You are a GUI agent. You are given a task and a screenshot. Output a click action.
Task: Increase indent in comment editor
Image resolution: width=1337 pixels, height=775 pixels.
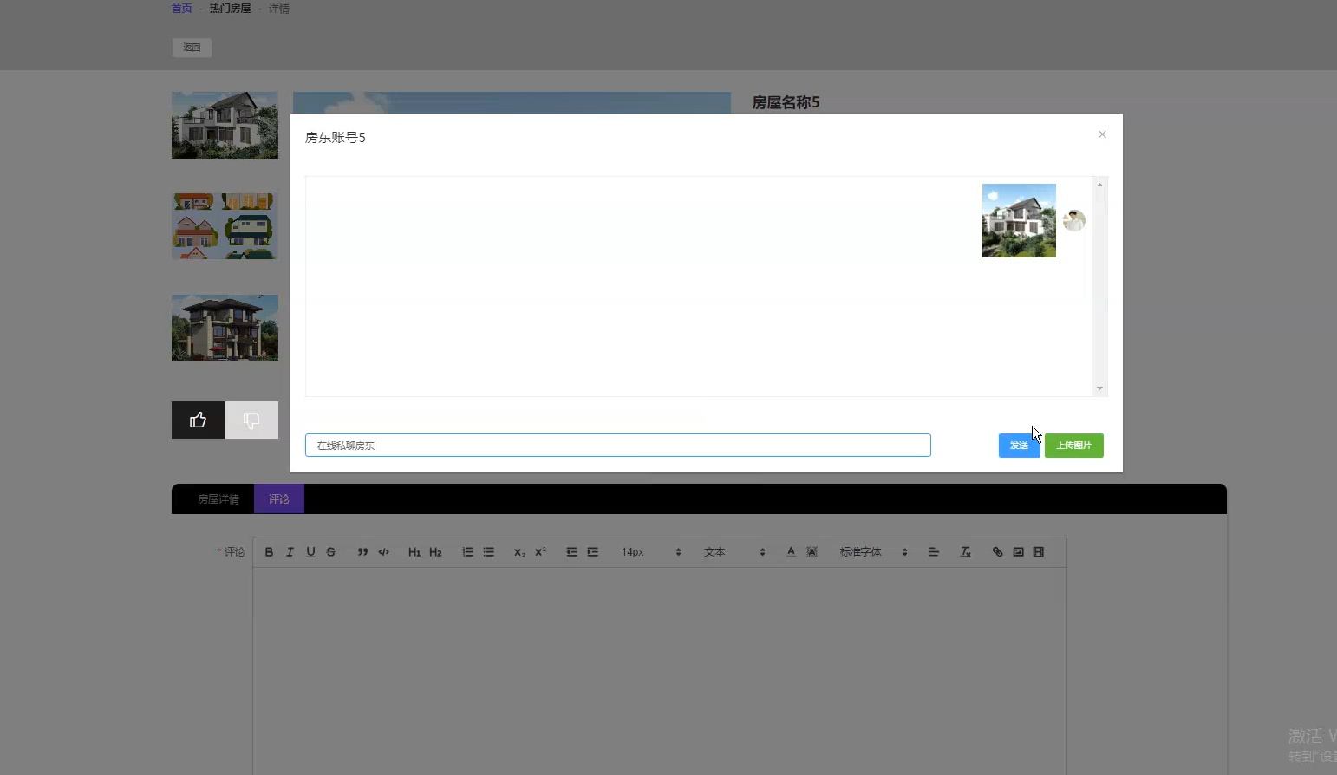592,552
